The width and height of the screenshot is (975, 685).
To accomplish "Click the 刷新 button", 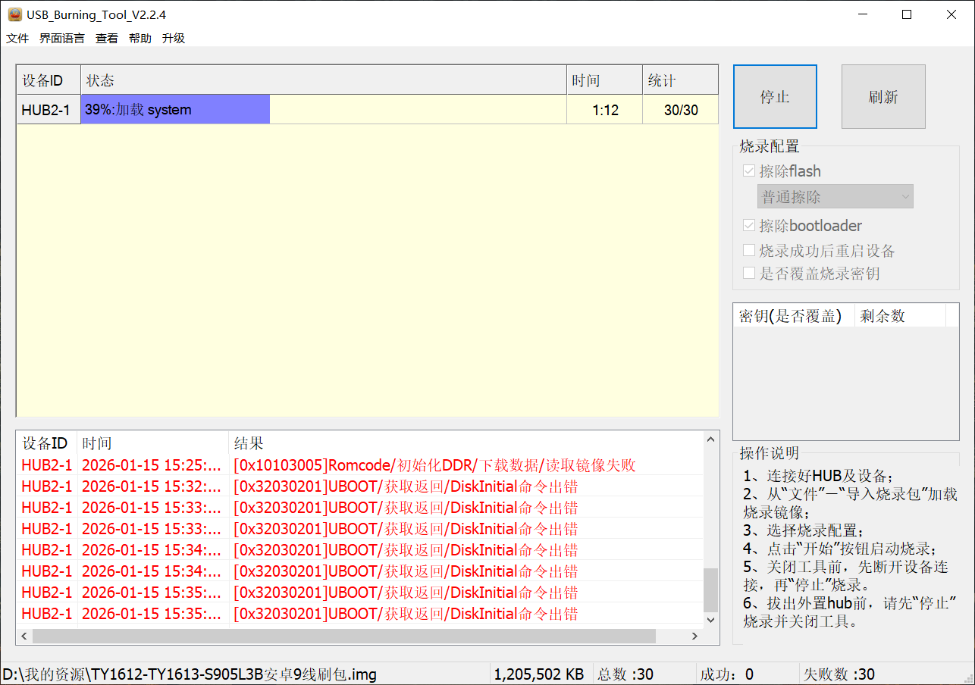I will pos(883,97).
